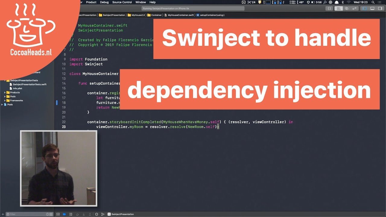Open the scissors 1/4 clipboard menu item
386x217 pixels.
pos(252,2)
